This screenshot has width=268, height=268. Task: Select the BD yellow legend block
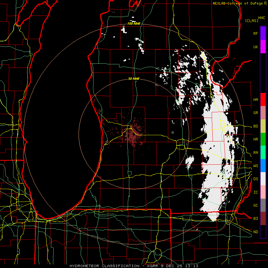(263, 126)
